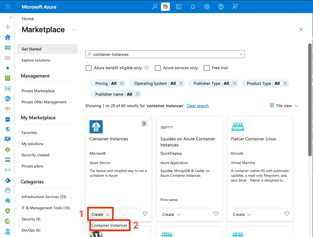
Task: Open All resources green grid icon
Action: coord(8,78)
